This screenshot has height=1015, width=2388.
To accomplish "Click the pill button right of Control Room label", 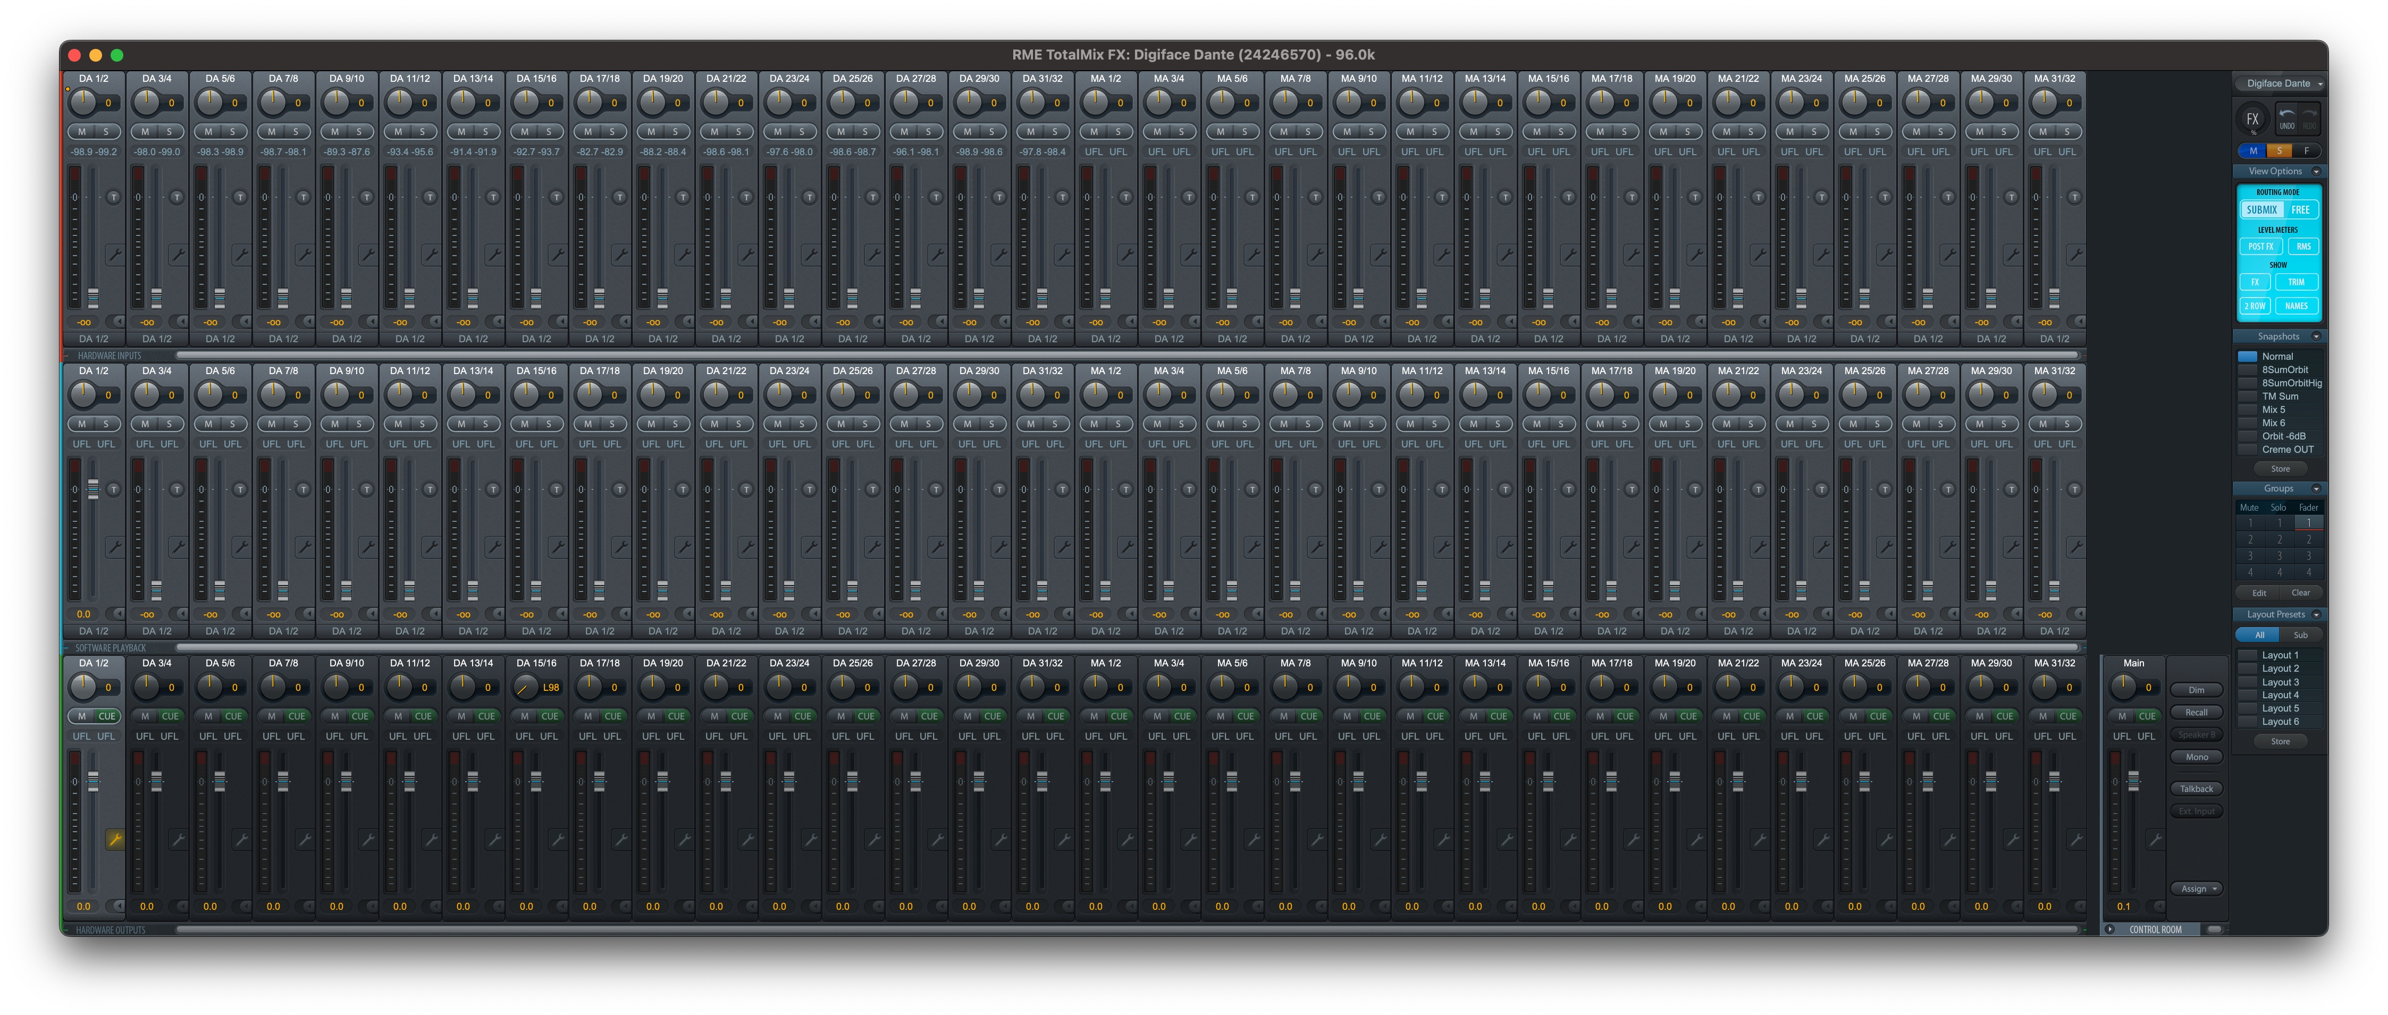I will point(2214,929).
